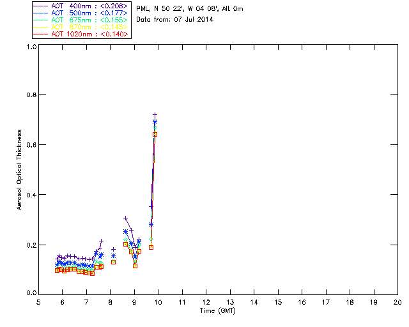Screen dimensions: 409x327
Task: Click the x-axis tick label 10
Action: [x=158, y=302]
